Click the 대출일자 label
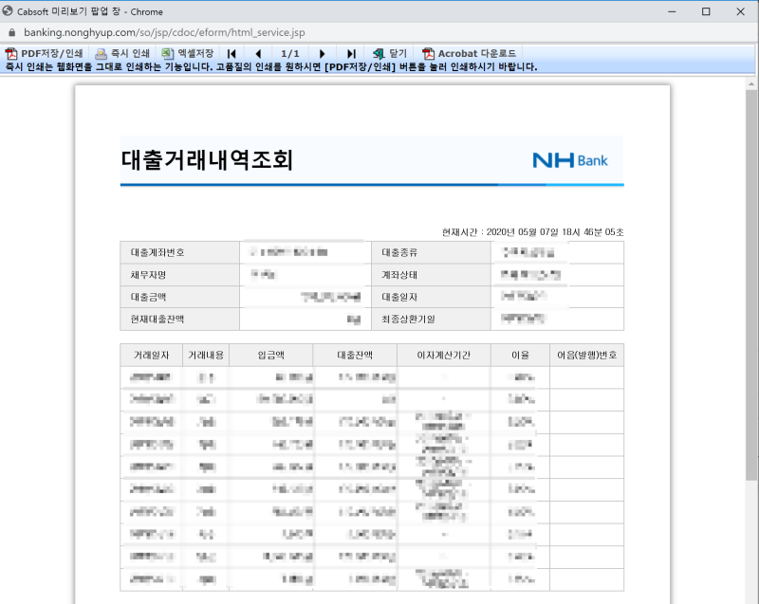The width and height of the screenshot is (759, 604). 399,297
